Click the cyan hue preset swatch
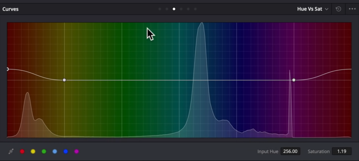 click(x=55, y=151)
